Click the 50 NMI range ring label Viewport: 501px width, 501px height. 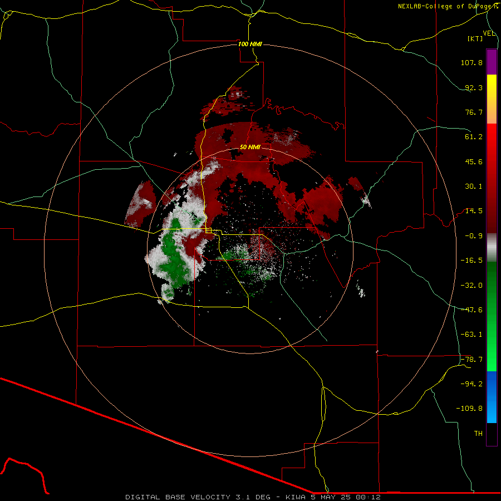pos(250,147)
